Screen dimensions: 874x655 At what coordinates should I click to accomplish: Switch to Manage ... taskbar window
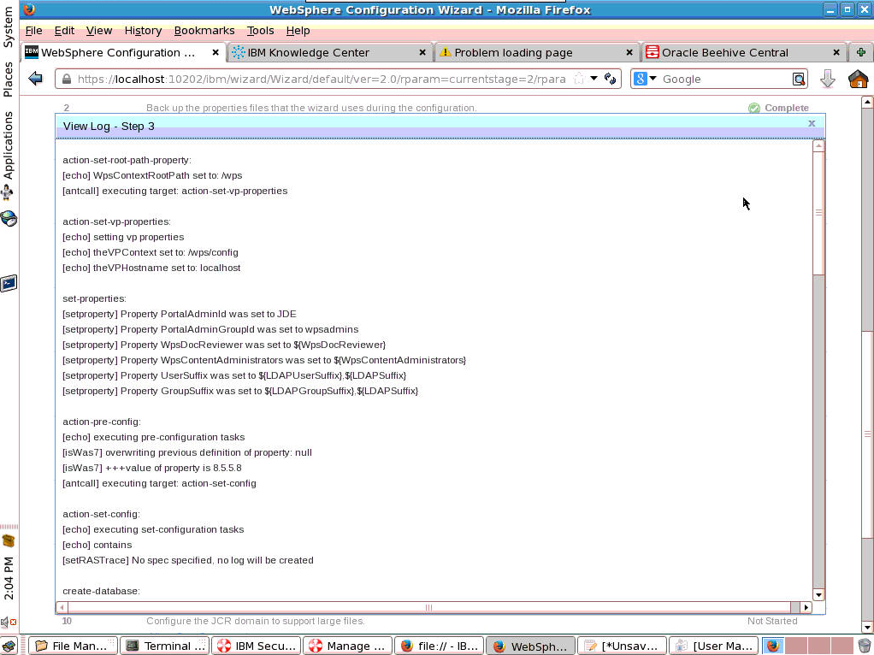(347, 646)
